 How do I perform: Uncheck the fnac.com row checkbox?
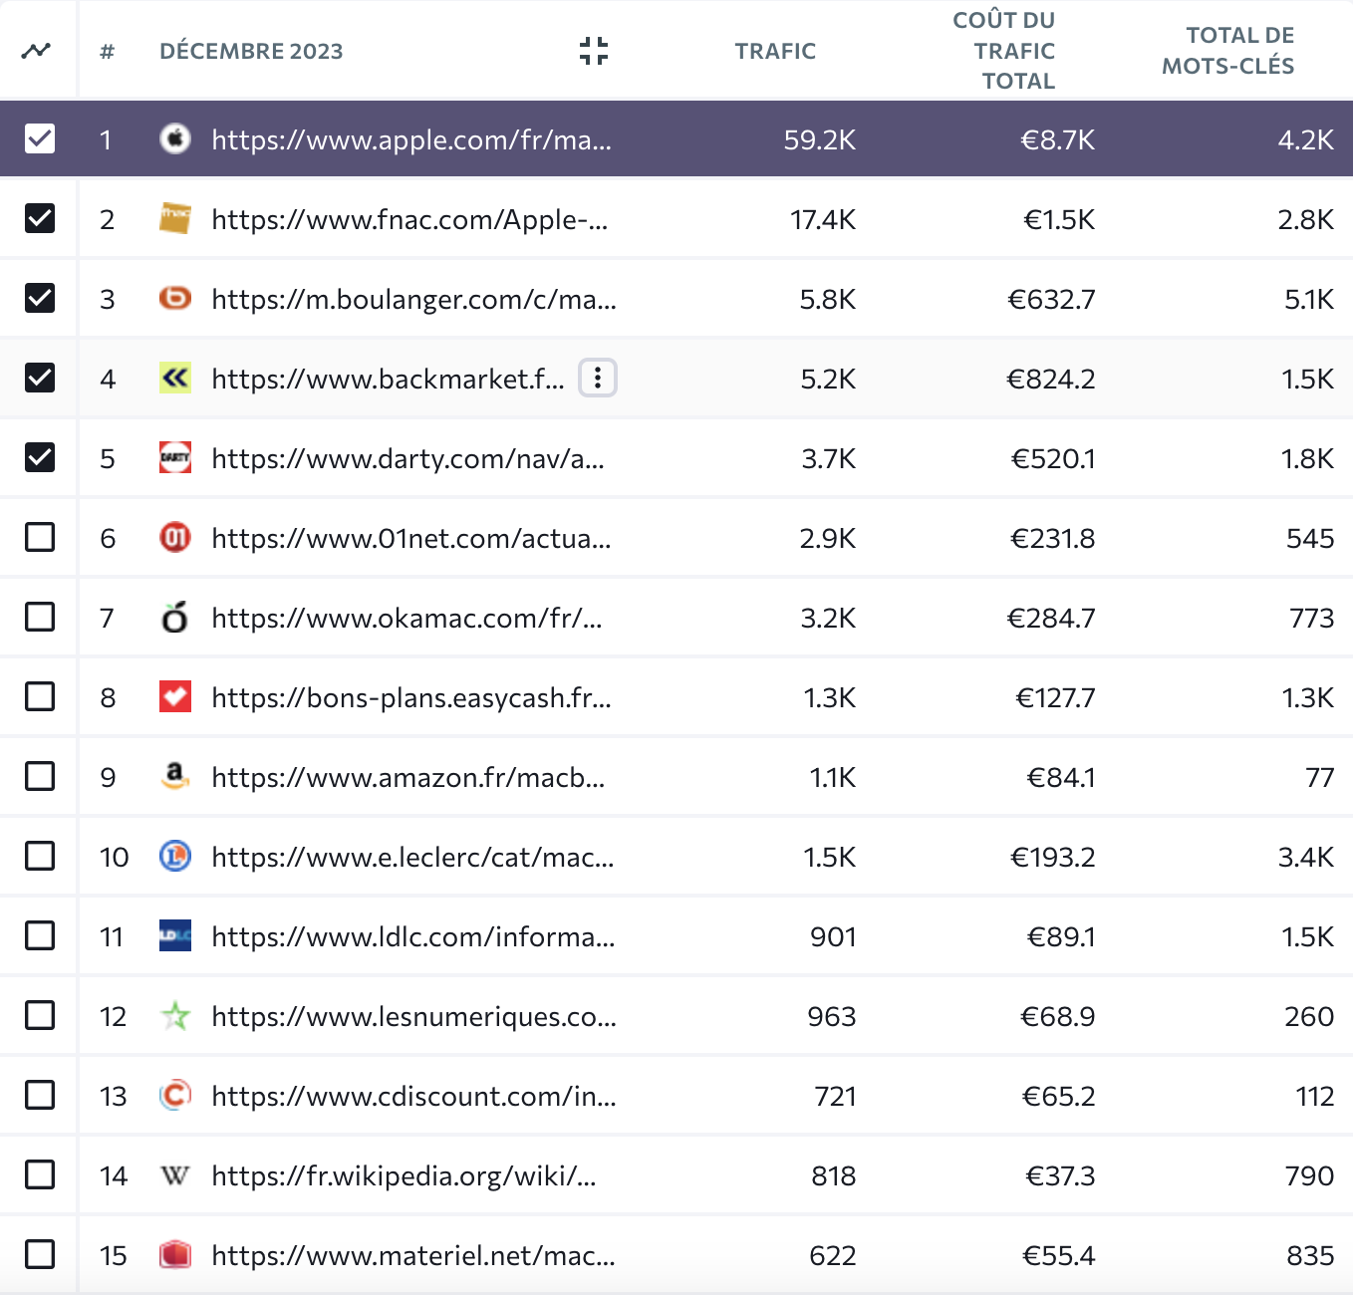coord(40,218)
